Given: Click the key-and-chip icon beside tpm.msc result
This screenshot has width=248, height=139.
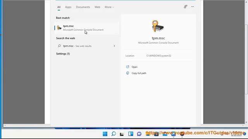Looking at the screenshot, I should [x=59, y=28].
